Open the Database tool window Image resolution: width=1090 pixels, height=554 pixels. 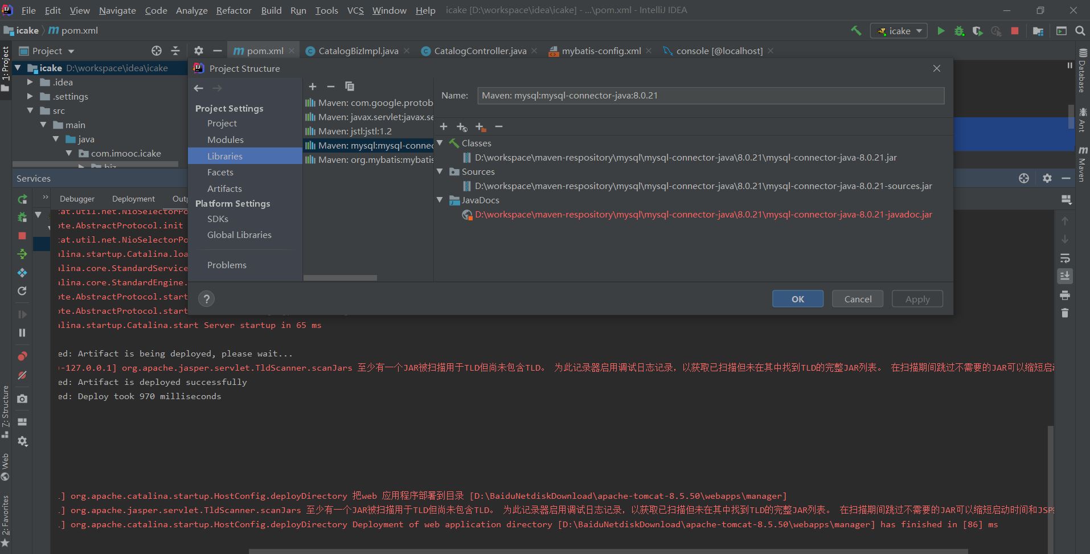[1082, 71]
